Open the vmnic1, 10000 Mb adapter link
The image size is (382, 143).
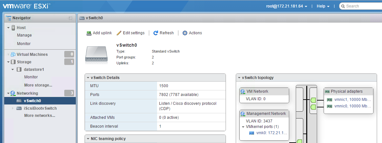click(353, 100)
